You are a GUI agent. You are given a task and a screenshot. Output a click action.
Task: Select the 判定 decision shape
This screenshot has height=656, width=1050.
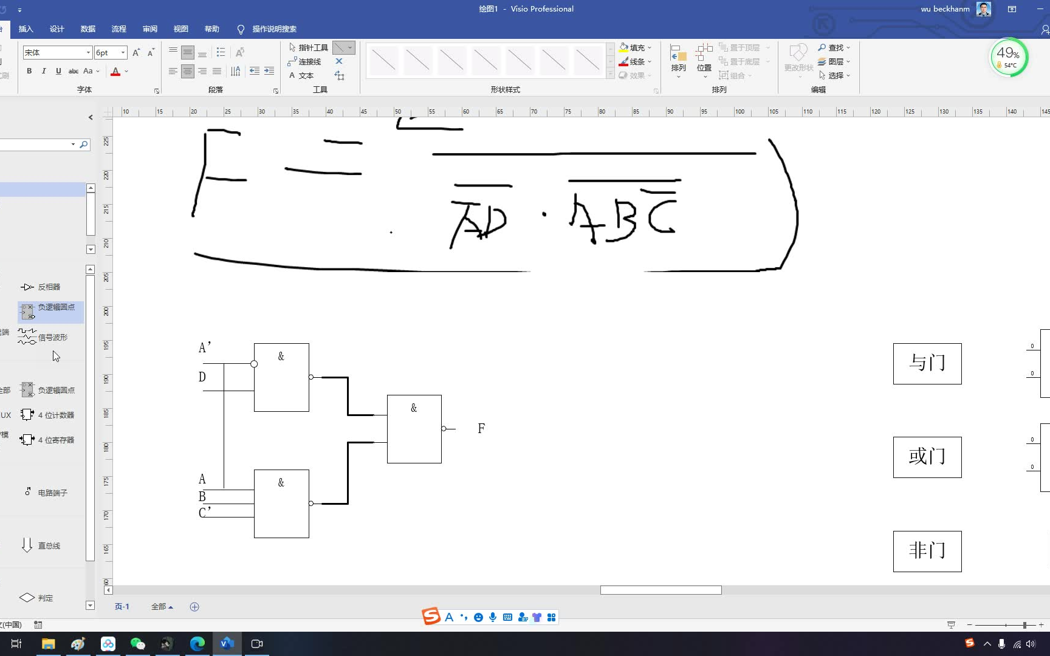(x=36, y=598)
